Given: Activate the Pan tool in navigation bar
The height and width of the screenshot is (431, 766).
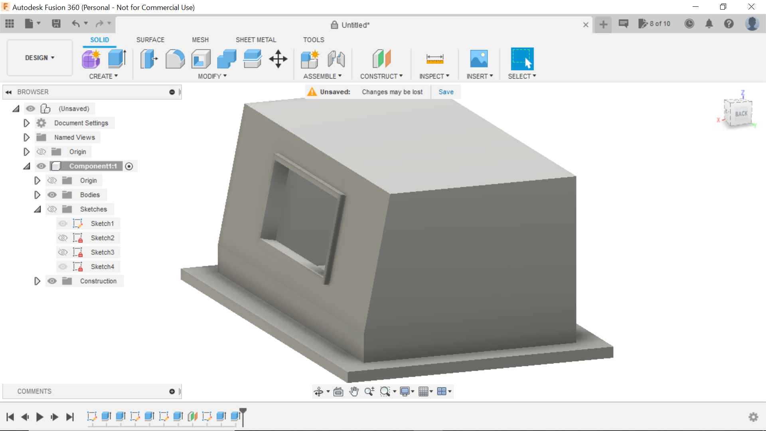Looking at the screenshot, I should point(354,391).
